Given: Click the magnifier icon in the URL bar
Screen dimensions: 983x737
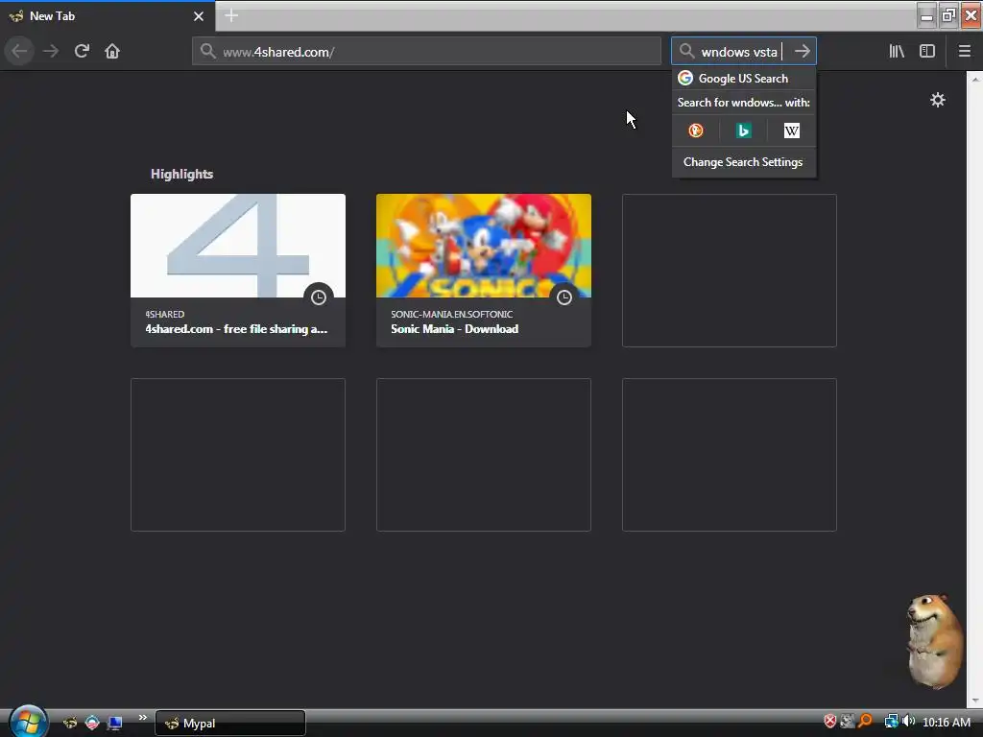Looking at the screenshot, I should (x=207, y=51).
